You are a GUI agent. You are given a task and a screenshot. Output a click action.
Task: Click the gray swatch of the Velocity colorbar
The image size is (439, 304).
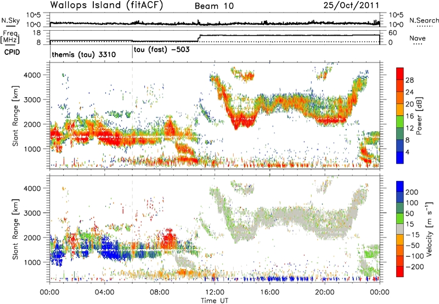[x=400, y=229]
